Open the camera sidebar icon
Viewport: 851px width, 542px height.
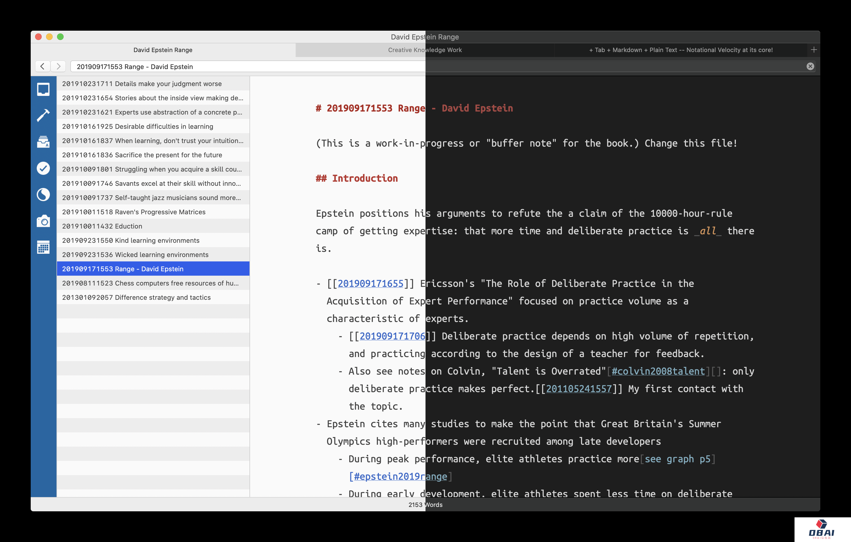[x=43, y=221]
